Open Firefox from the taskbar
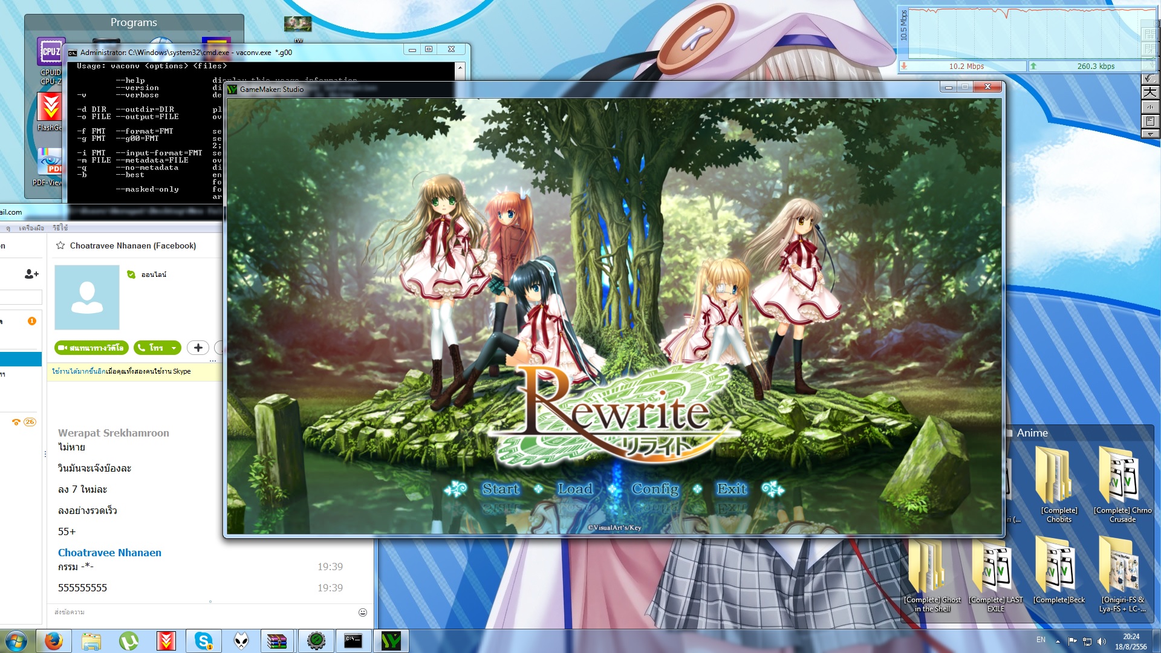The image size is (1161, 653). [x=54, y=641]
